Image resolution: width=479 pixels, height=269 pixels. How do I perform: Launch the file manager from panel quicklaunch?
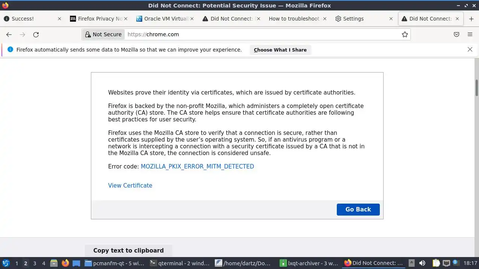(x=54, y=263)
